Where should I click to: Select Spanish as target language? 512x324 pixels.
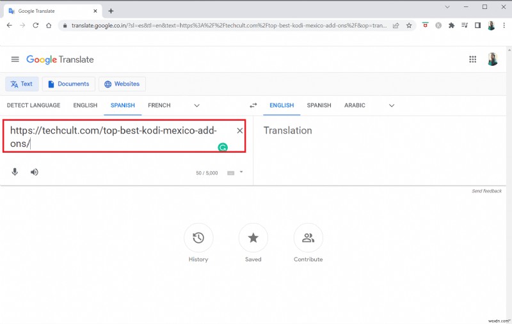click(319, 105)
